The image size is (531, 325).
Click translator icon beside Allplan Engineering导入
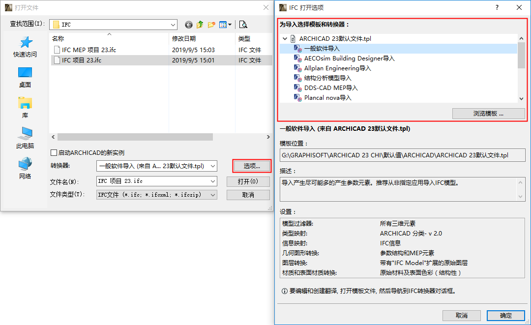pyautogui.click(x=297, y=68)
